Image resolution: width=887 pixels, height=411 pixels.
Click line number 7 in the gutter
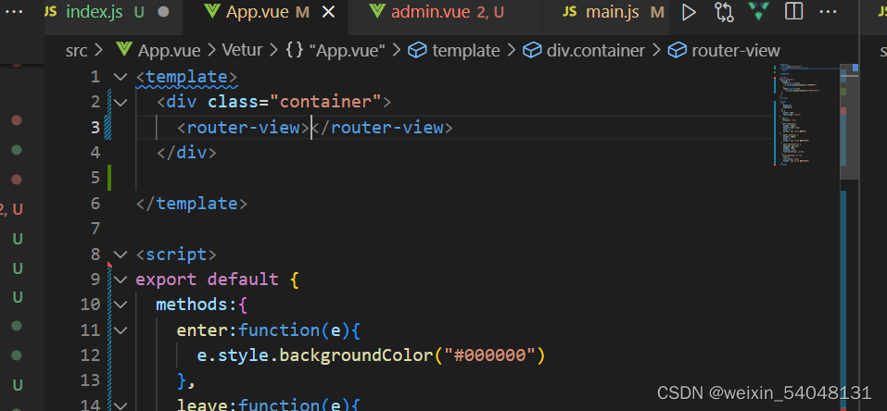pos(95,229)
